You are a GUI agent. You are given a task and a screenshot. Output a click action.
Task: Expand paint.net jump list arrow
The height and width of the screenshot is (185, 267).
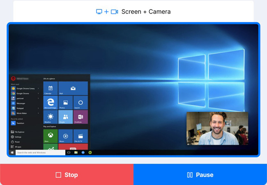[x=38, y=98]
